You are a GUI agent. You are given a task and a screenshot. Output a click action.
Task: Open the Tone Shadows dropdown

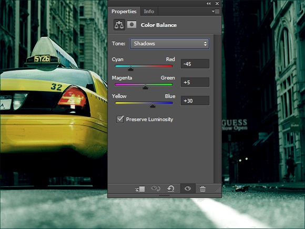[170, 43]
